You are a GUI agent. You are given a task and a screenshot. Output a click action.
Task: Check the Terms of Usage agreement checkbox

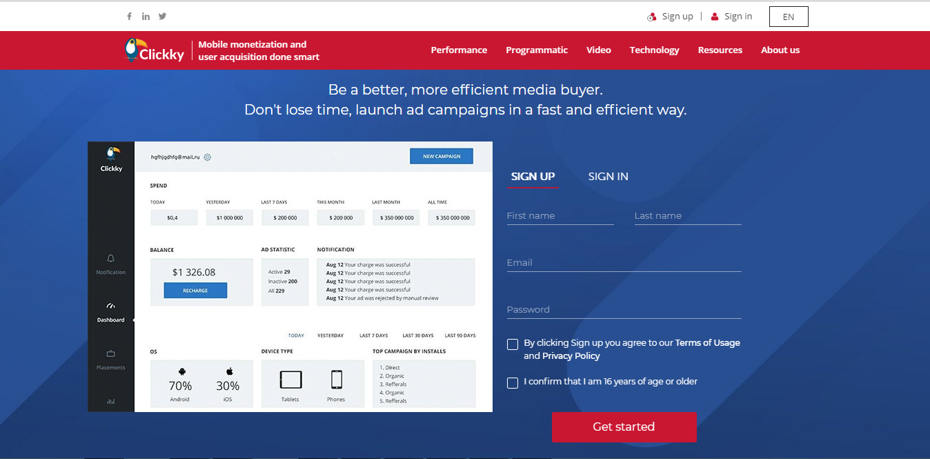tap(513, 344)
